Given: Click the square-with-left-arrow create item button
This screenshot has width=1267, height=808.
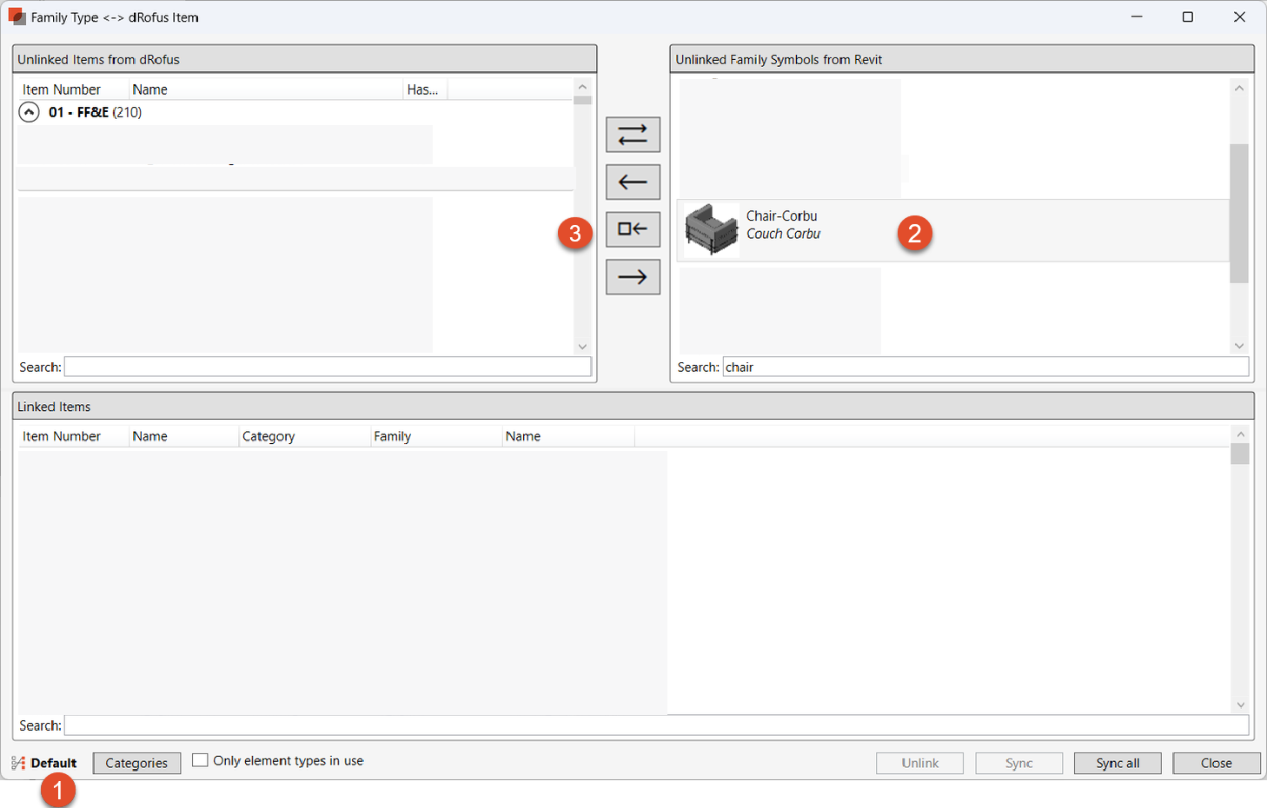Looking at the screenshot, I should coord(633,229).
